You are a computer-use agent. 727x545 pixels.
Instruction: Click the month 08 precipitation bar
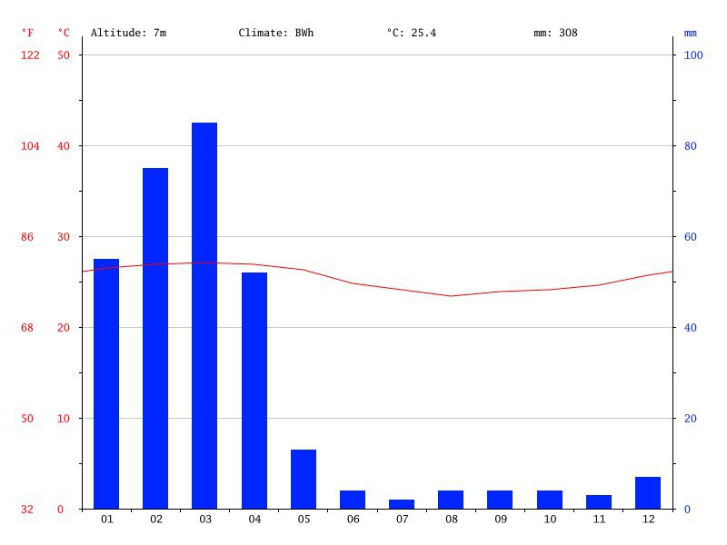tap(451, 500)
